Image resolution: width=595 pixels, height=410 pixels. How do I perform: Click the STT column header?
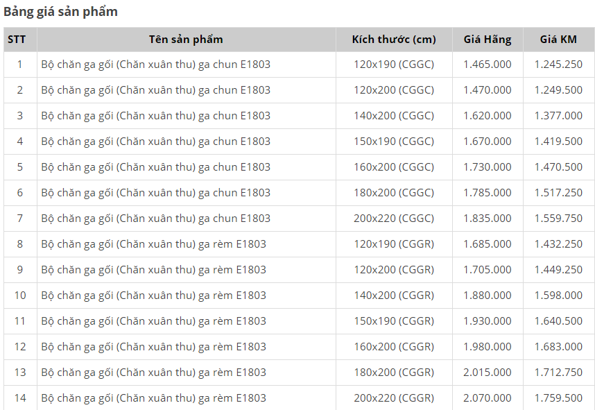coord(17,40)
